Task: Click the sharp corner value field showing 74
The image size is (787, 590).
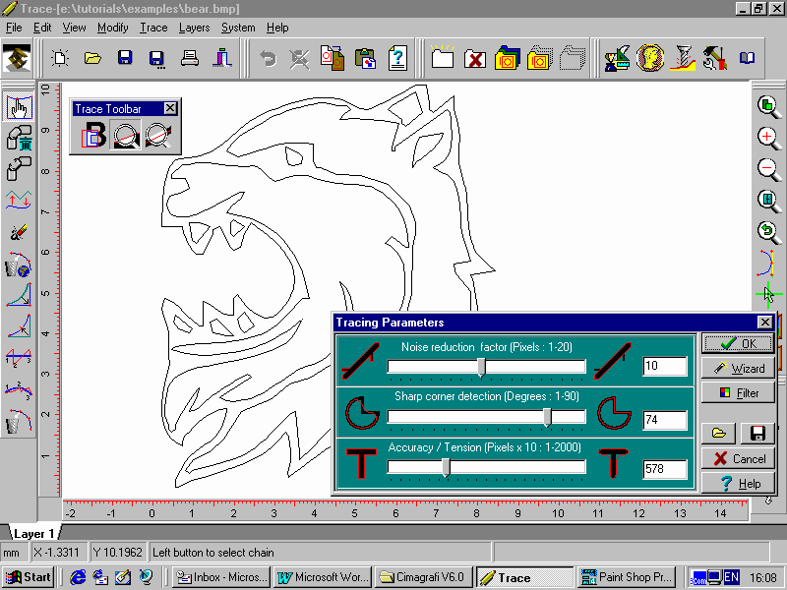Action: [x=665, y=420]
